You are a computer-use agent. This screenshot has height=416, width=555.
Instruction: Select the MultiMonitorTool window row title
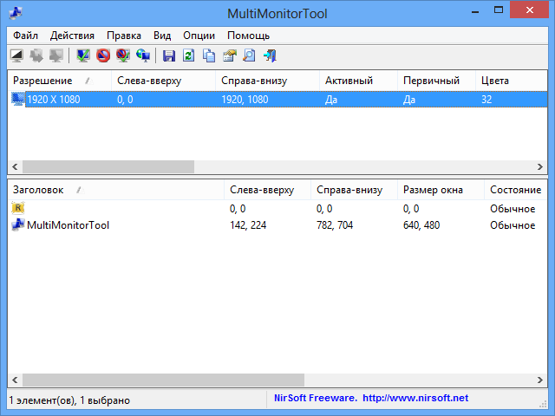[x=68, y=225]
